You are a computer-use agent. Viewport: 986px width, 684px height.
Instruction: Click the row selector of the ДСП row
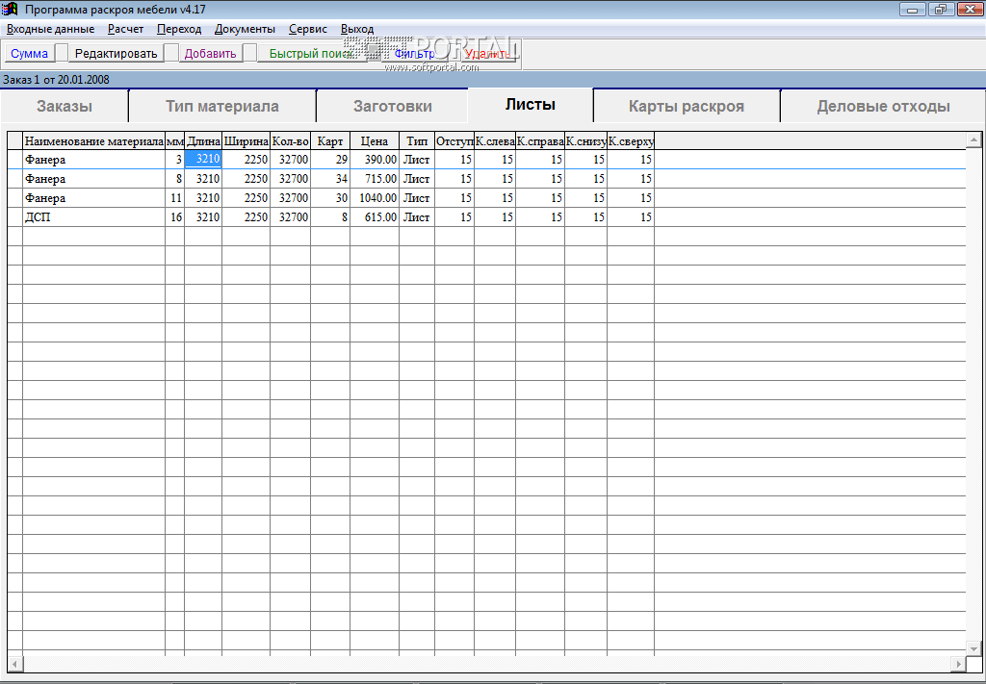click(x=15, y=217)
